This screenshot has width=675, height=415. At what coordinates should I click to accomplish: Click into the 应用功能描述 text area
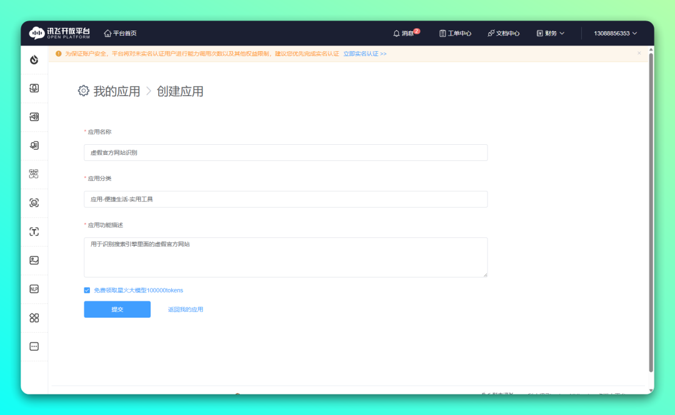tap(286, 257)
